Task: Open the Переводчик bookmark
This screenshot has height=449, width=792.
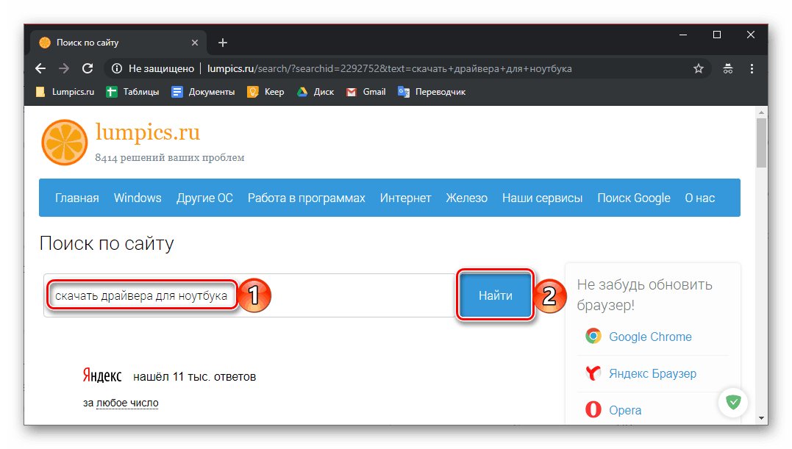Action: tap(432, 92)
